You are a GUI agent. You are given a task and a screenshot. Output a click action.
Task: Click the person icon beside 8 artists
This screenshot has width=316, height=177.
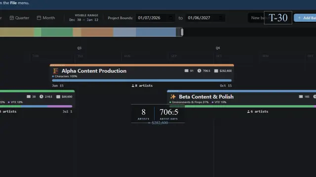click(133, 86)
